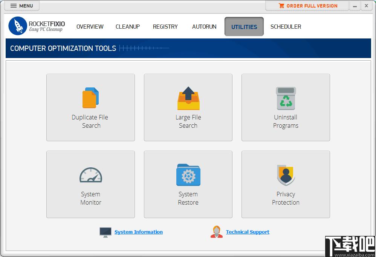Open the Uninstall Programs text label
Viewport: 376px width, 257px height.
[x=286, y=121]
